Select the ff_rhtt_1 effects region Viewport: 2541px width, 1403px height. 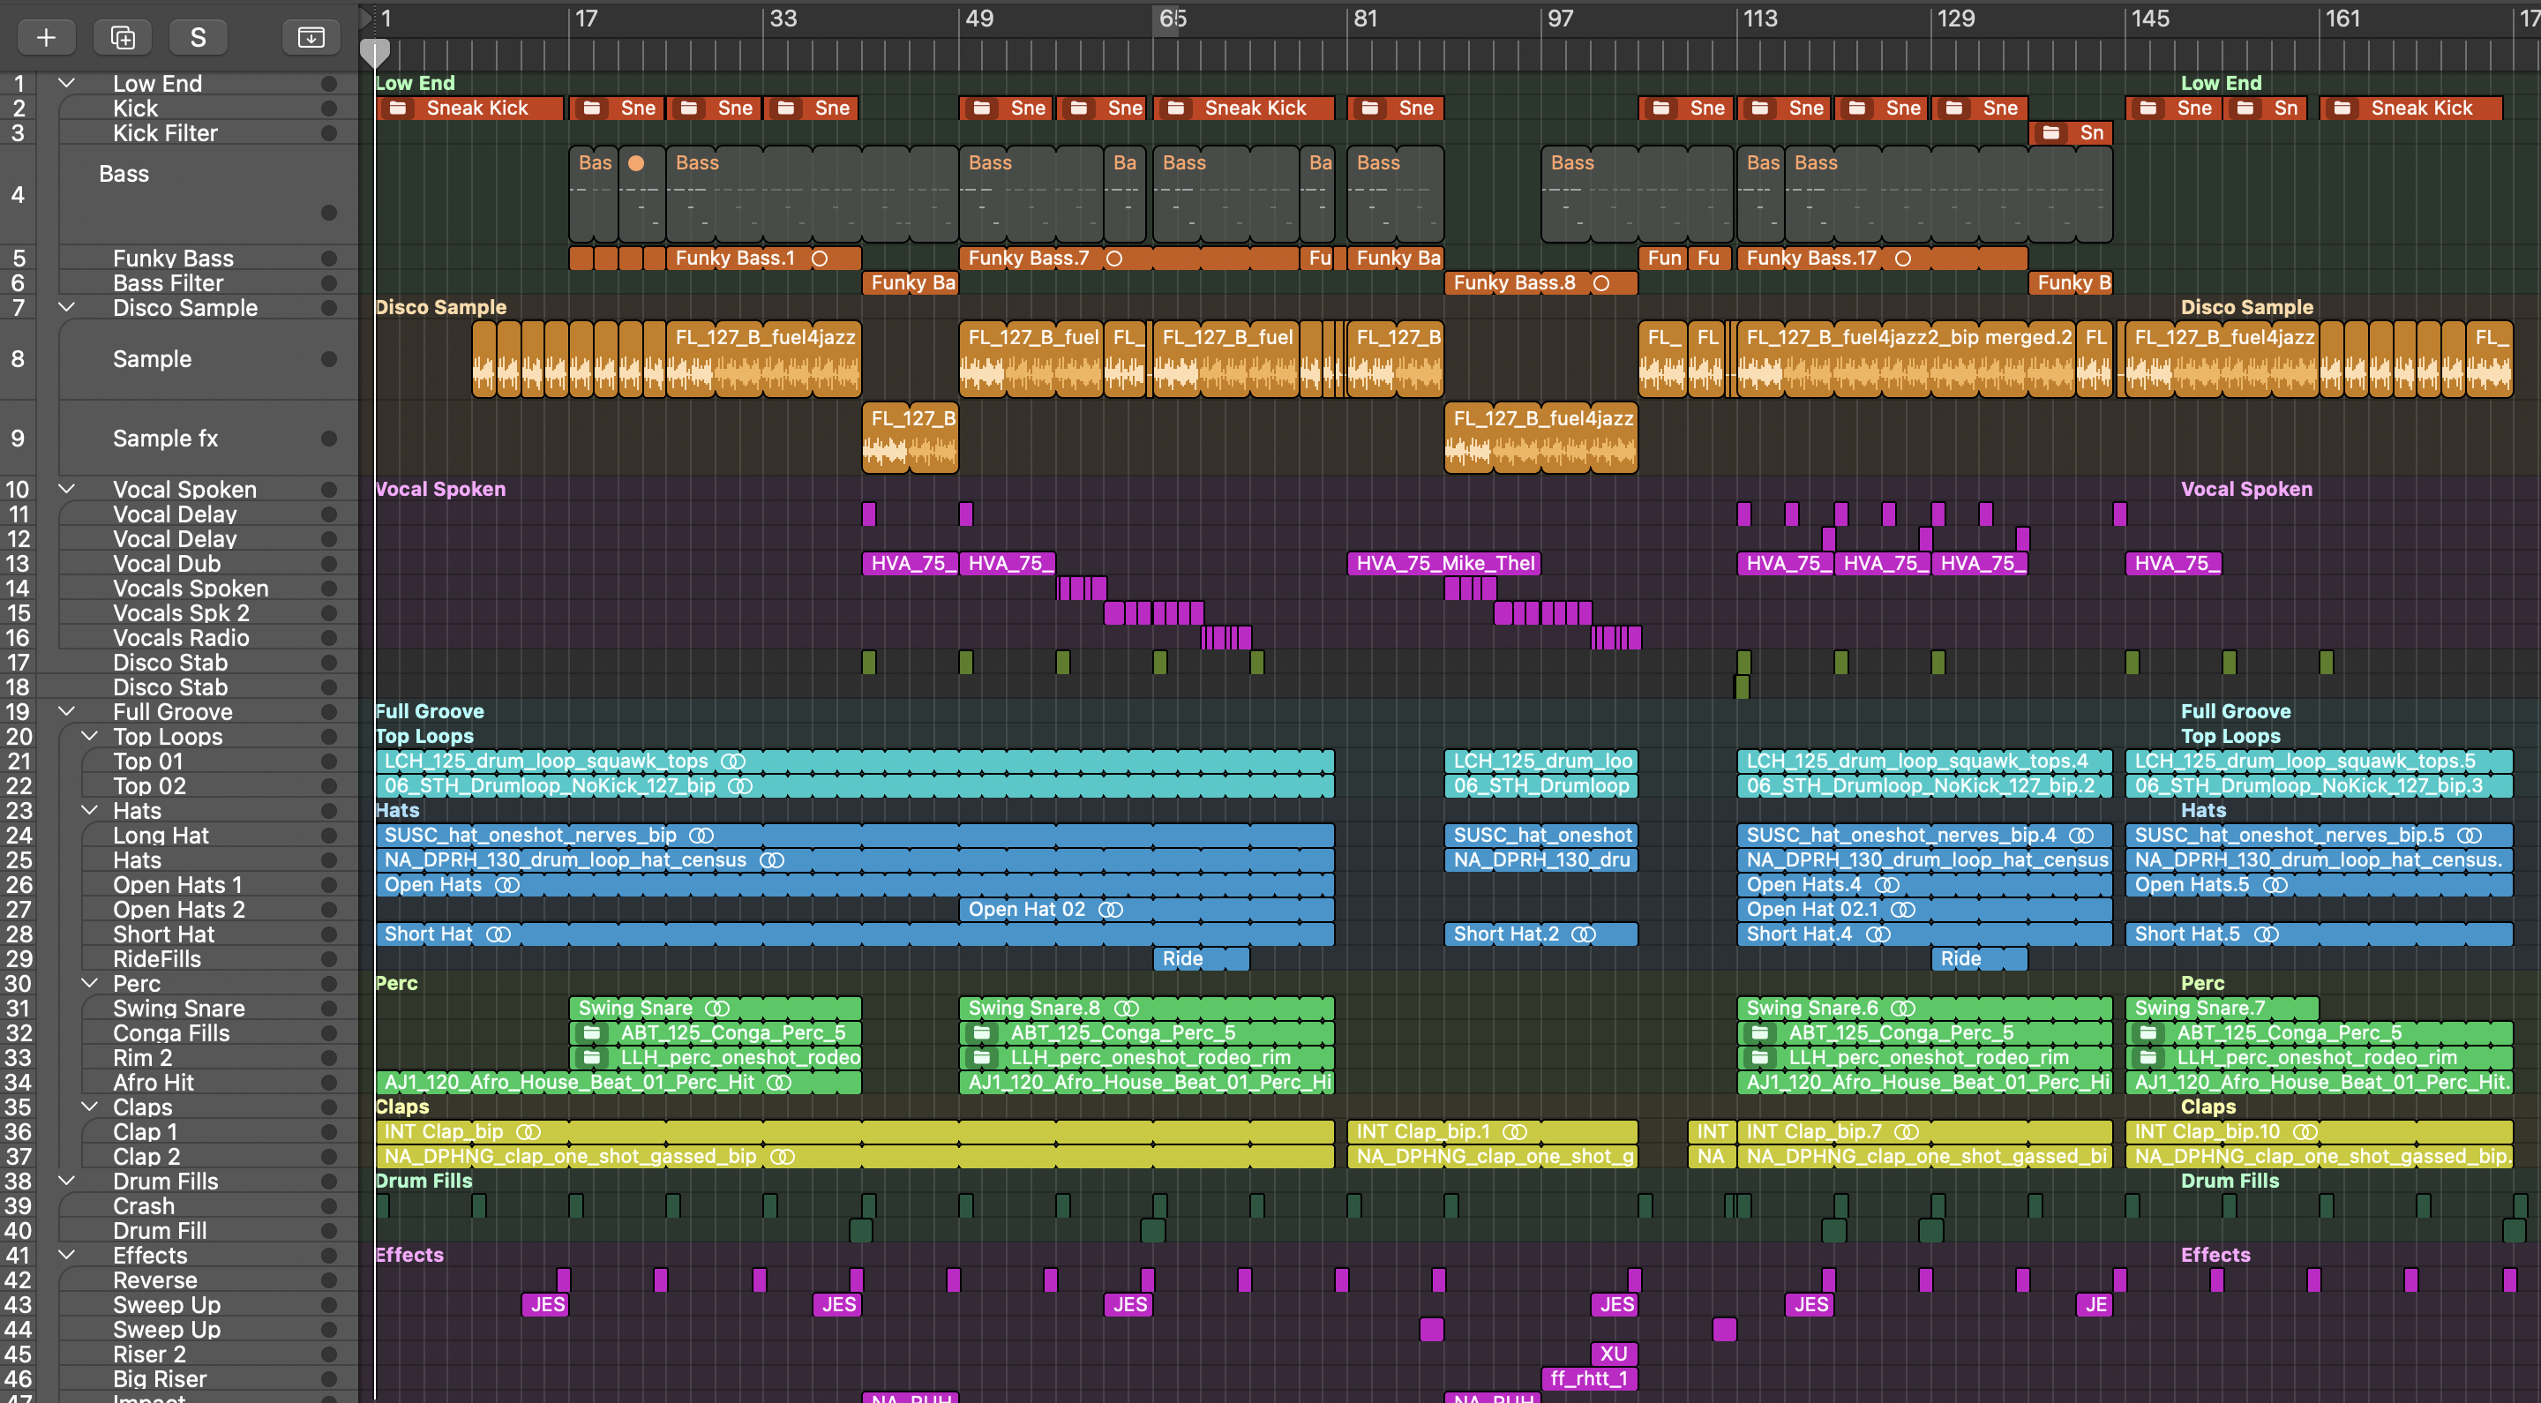point(1588,1378)
